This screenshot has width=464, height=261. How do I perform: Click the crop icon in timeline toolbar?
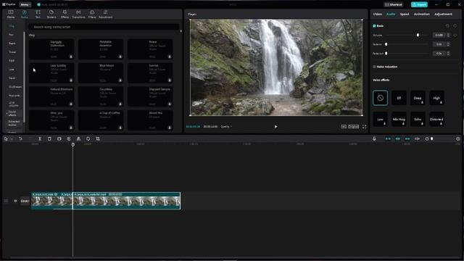click(98, 138)
